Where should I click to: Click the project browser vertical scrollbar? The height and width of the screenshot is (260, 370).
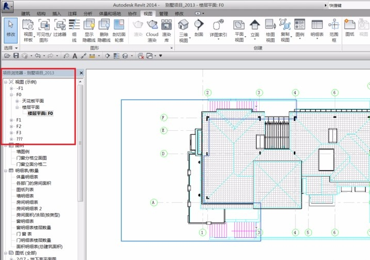(x=80, y=143)
